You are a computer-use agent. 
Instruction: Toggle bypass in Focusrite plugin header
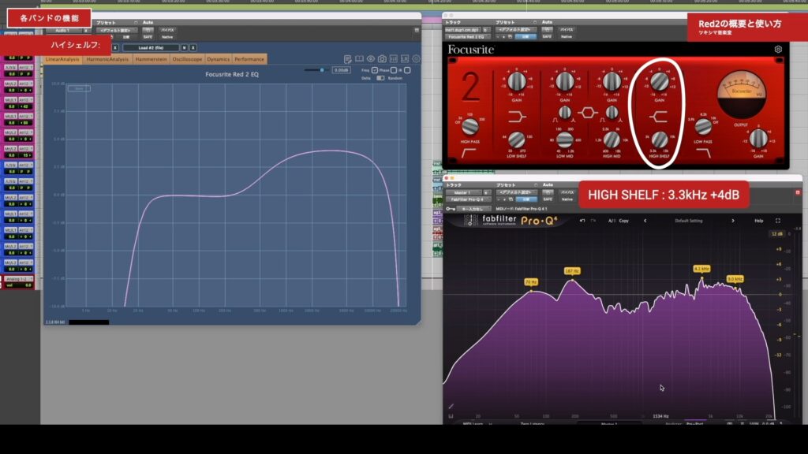(x=567, y=30)
